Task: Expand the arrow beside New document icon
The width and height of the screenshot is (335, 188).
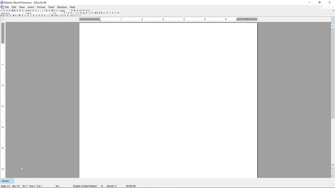Action: pos(4,10)
